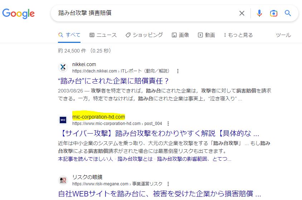This screenshot has width=302, height=200.
Task: Click the MIC corporation favicon
Action: pos(63,120)
